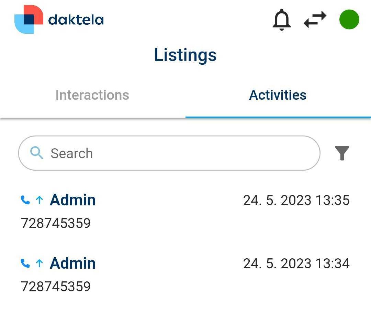Click the outbound call arrow on second activity
The width and height of the screenshot is (371, 312).
[40, 263]
